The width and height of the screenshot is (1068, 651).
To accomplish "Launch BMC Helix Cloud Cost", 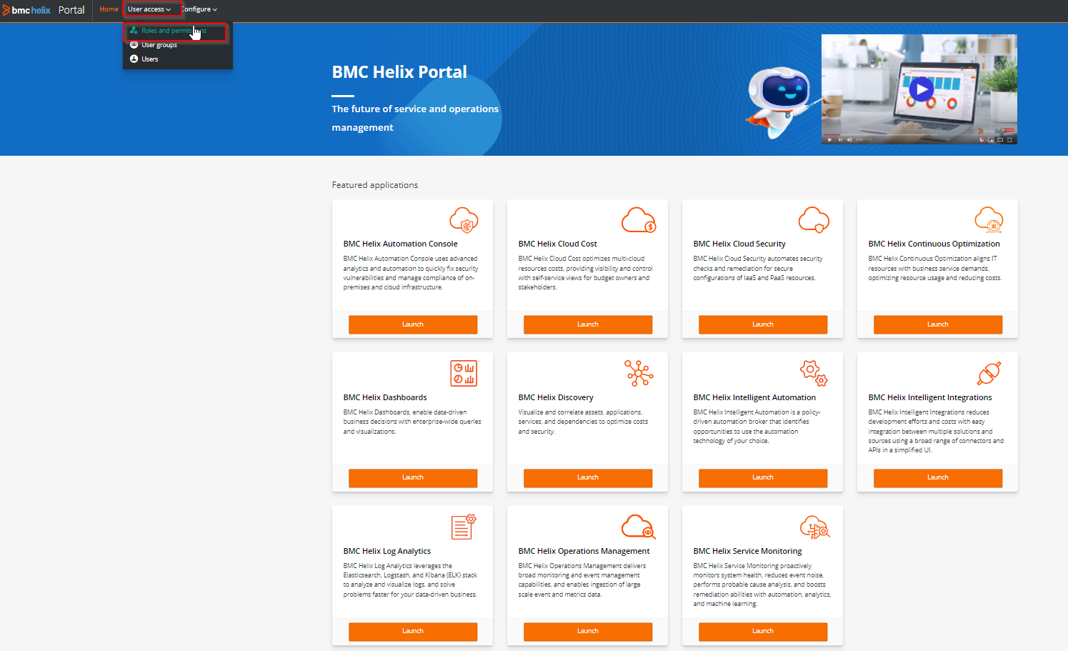I will [588, 324].
